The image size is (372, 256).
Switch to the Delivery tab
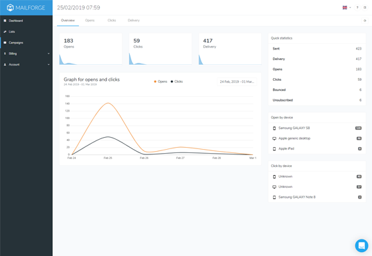coord(134,20)
